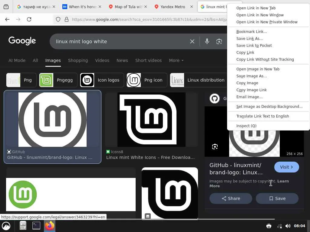
Task: Click the lens icon on preview image
Action: [x=215, y=147]
